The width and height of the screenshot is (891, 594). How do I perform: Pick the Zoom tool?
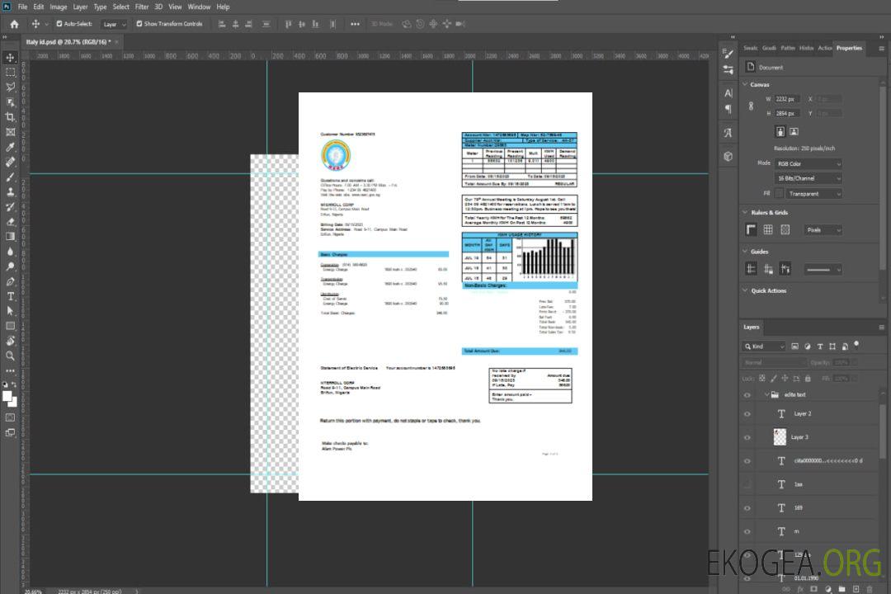pos(11,356)
